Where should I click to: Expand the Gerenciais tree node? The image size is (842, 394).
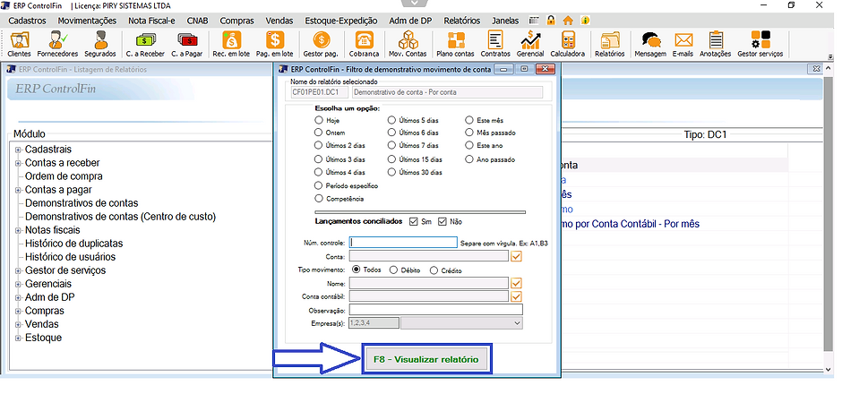pyautogui.click(x=18, y=284)
